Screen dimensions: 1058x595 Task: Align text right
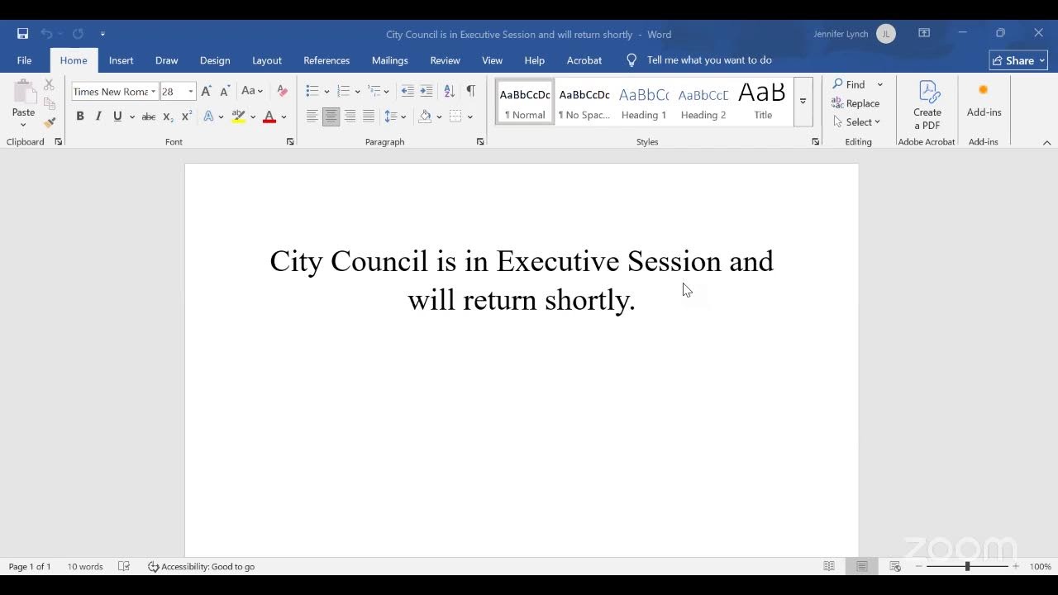pos(350,117)
